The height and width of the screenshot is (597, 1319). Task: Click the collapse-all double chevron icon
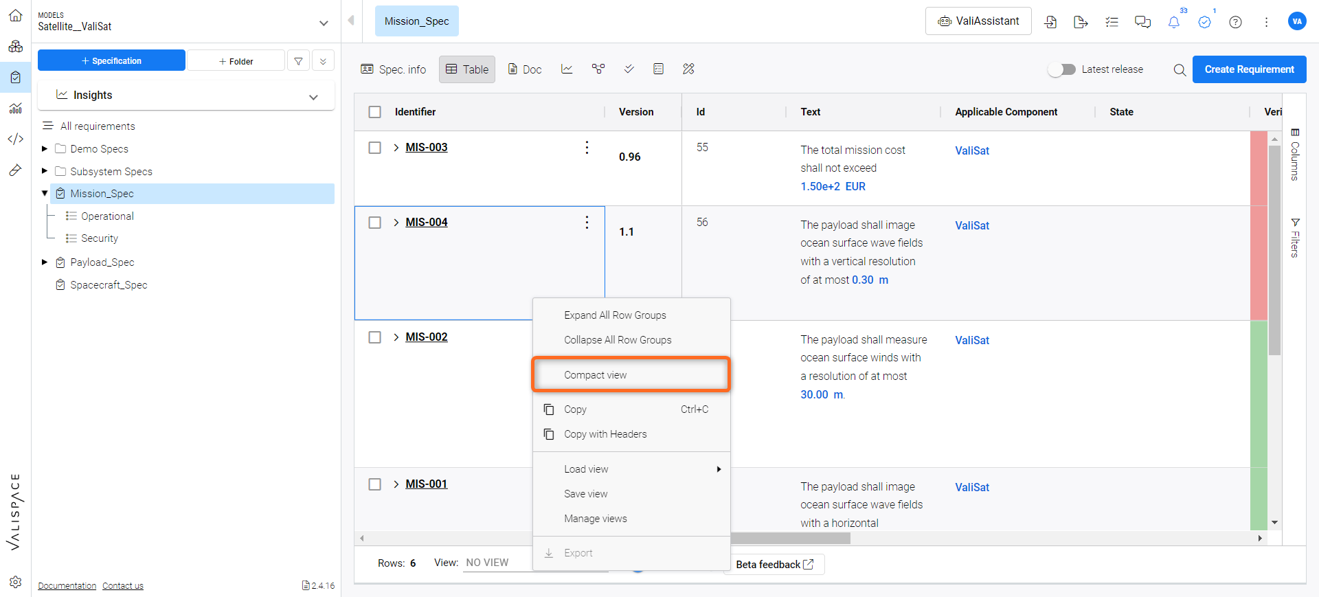tap(323, 61)
